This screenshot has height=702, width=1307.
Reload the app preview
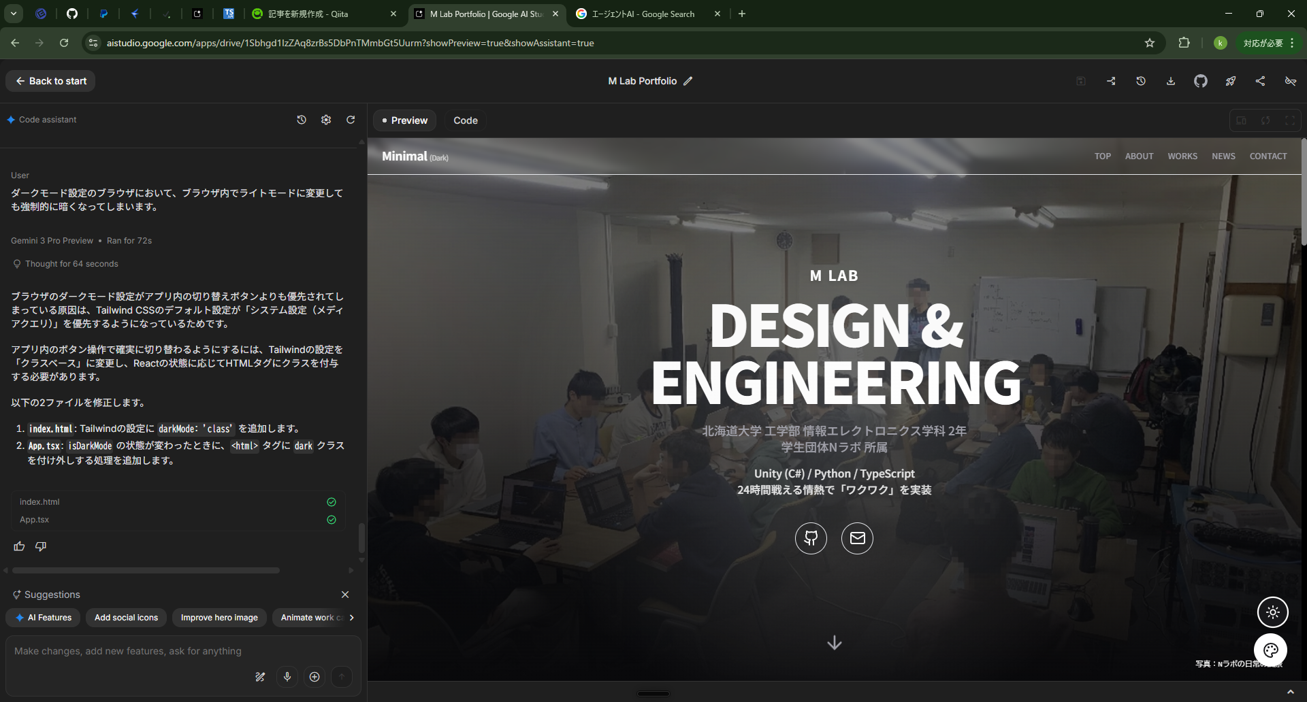1265,120
